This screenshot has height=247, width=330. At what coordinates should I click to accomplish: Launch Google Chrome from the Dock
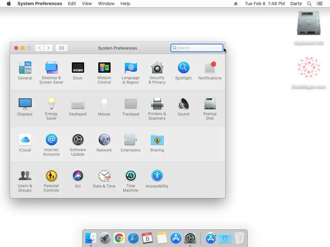119,238
